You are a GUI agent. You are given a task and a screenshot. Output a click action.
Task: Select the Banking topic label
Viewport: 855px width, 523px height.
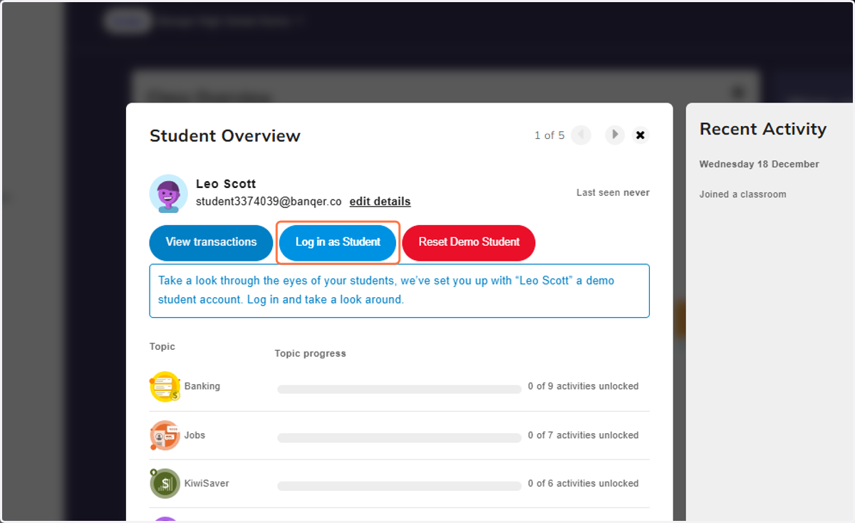coord(202,386)
